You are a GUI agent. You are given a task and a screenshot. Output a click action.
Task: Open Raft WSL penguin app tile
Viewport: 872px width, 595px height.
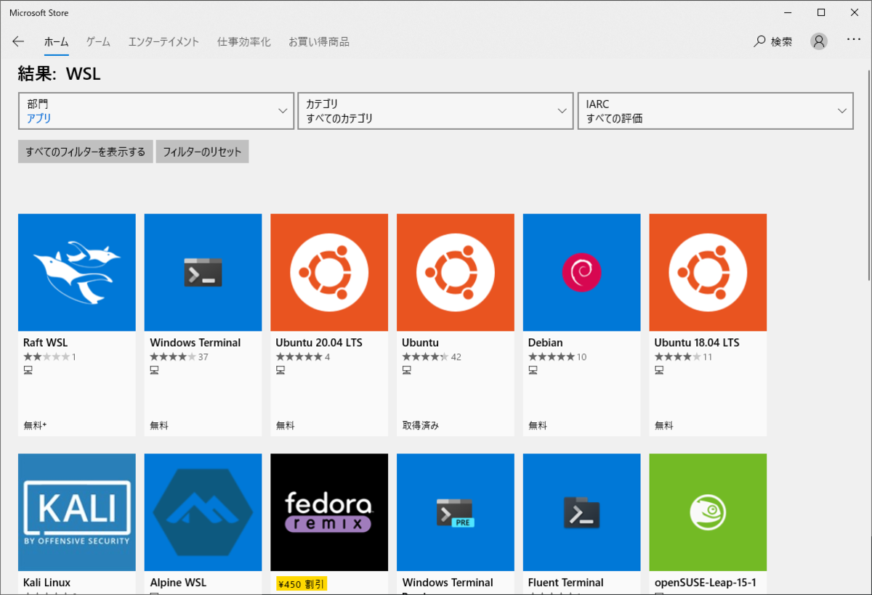[77, 272]
